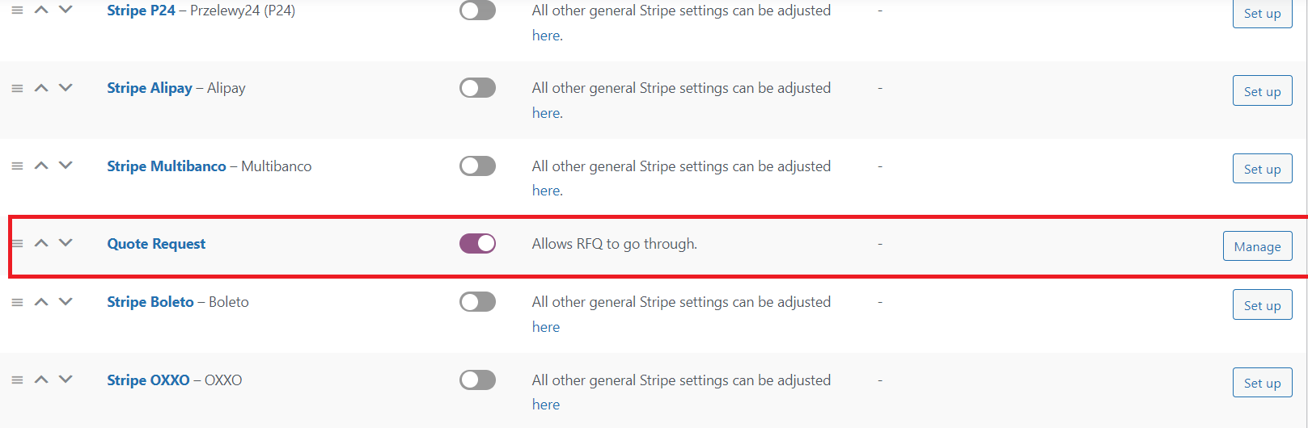Screen dimensions: 1308x428
Task: Move Stripe Multibanco up one position
Action: [41, 166]
